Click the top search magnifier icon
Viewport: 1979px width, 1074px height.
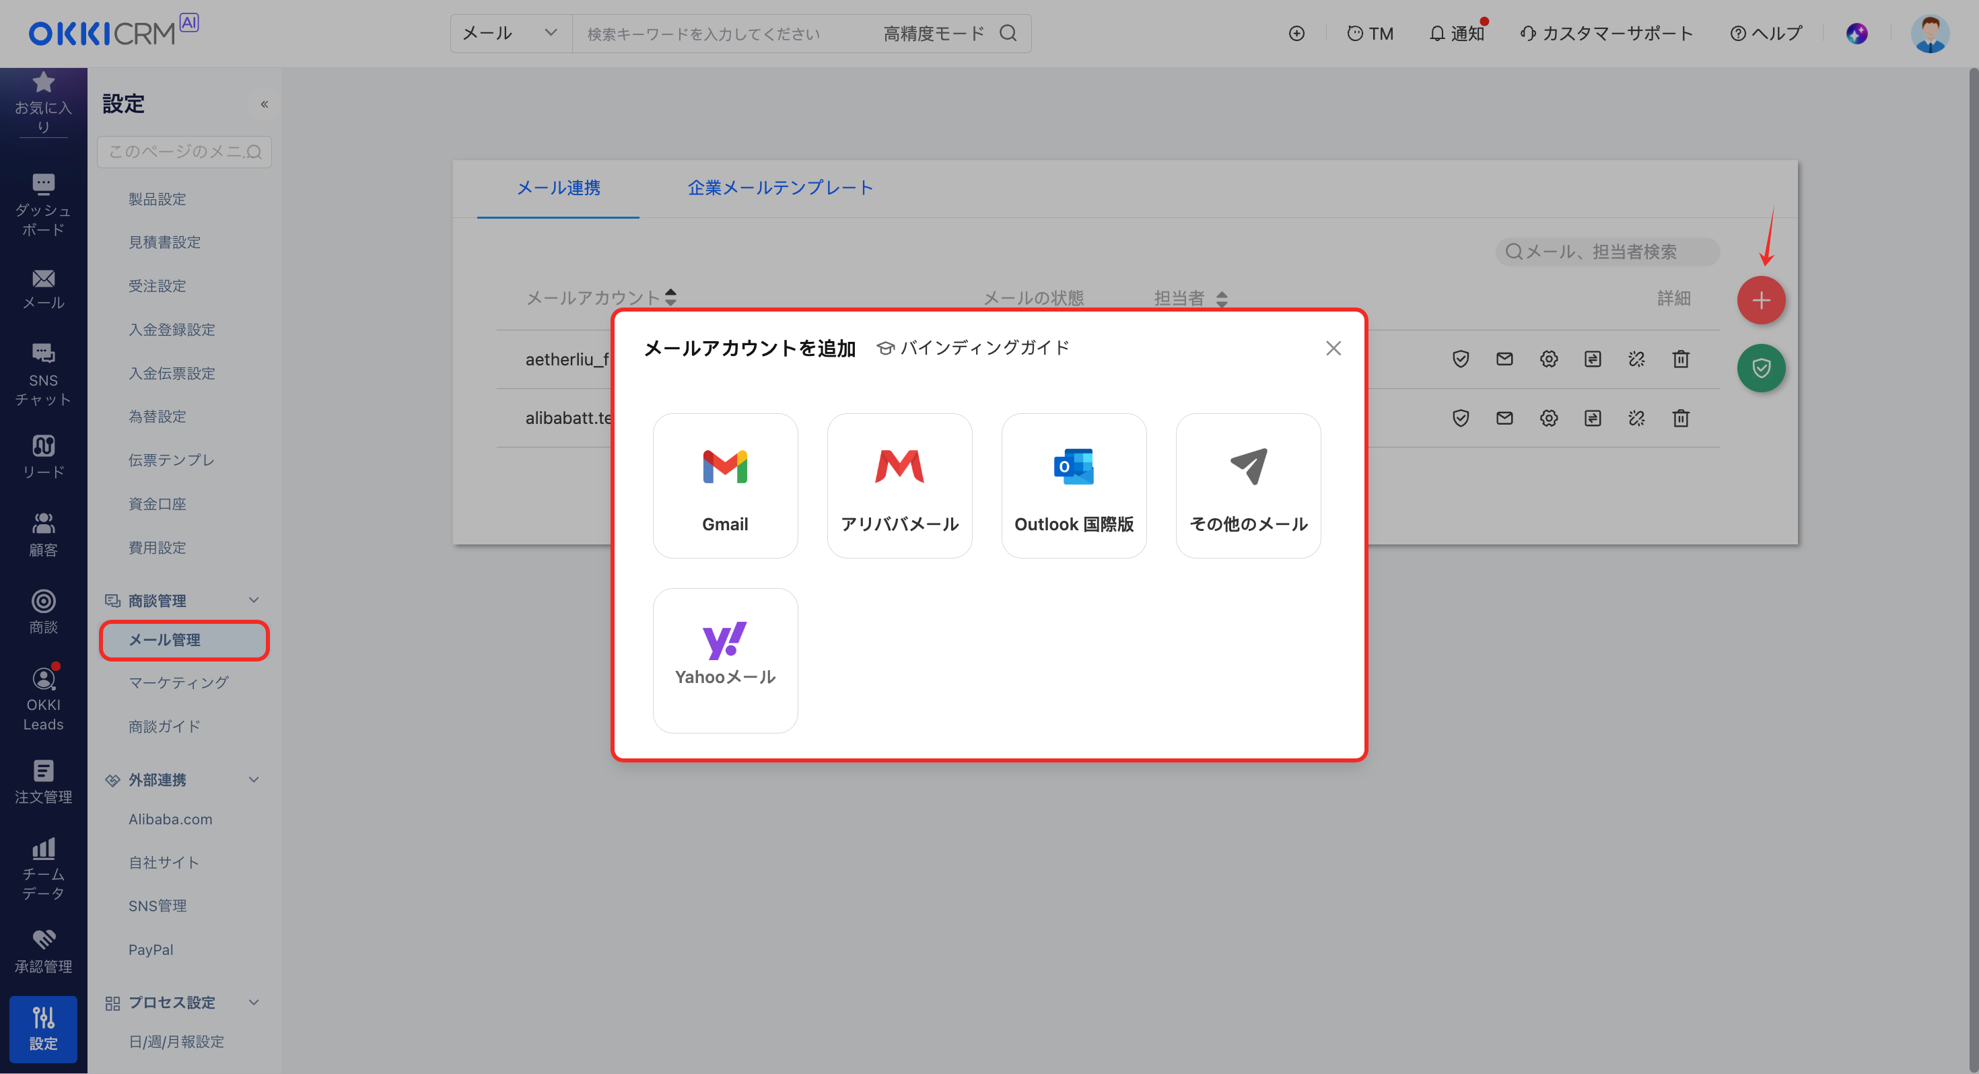coord(1008,34)
